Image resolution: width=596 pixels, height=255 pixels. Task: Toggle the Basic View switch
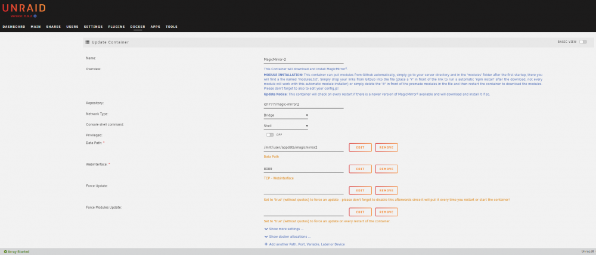[583, 42]
